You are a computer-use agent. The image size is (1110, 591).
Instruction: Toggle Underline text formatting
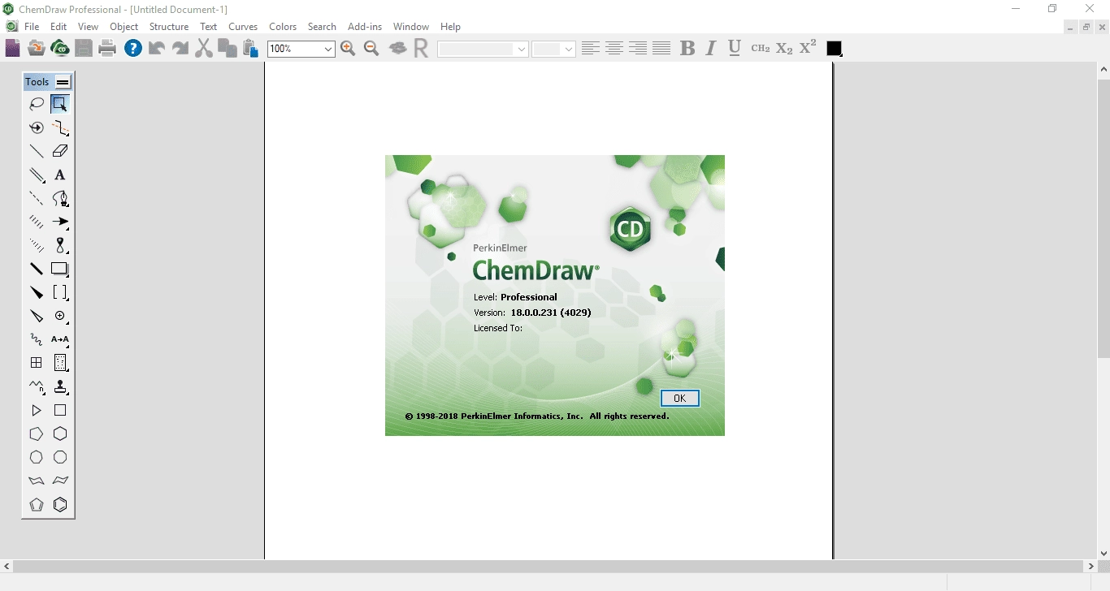coord(735,49)
